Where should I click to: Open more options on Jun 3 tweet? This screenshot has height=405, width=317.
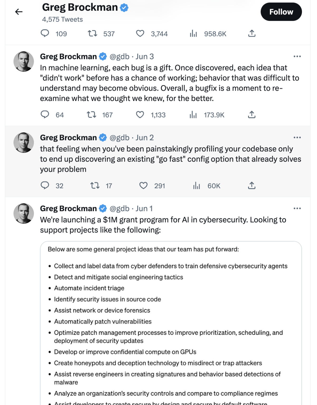pyautogui.click(x=297, y=56)
